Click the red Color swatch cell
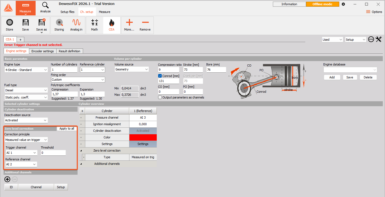The height and width of the screenshot is (197, 385). click(x=143, y=137)
